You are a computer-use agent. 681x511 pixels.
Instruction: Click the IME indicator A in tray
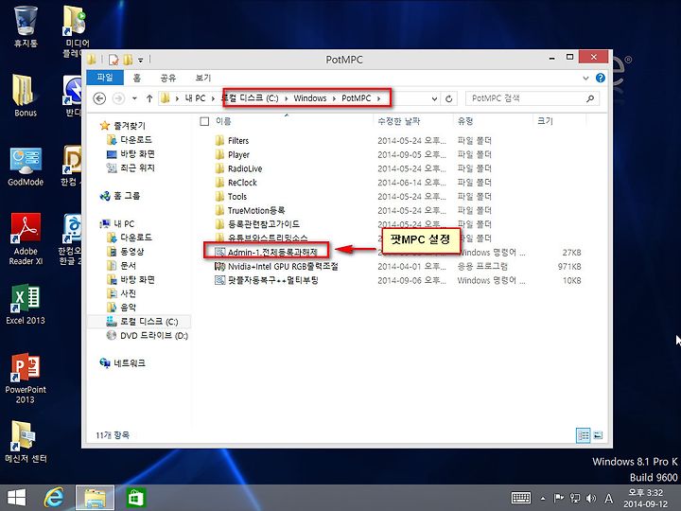pyautogui.click(x=609, y=499)
